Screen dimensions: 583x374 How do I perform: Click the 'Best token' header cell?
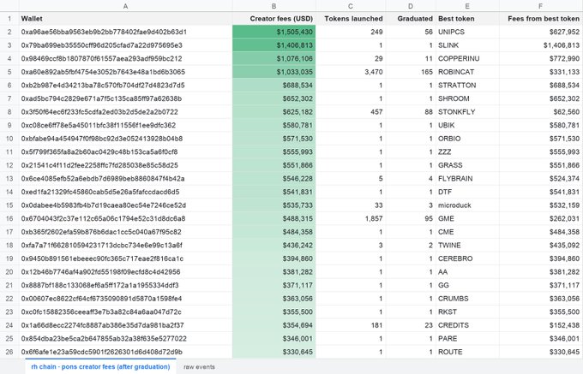467,19
